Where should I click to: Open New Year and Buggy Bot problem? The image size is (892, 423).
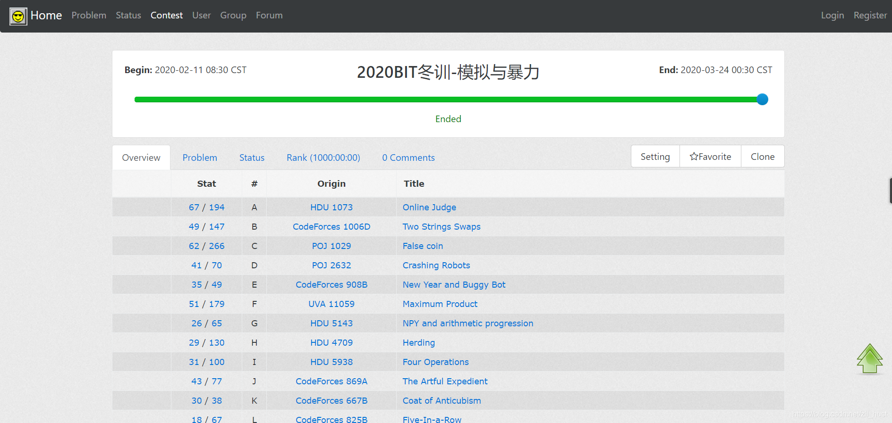pos(454,284)
